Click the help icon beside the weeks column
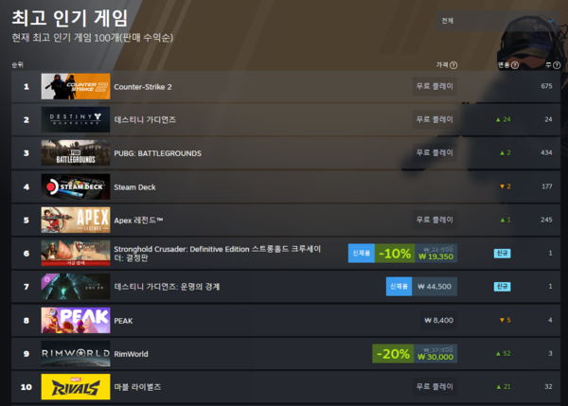 [557, 65]
